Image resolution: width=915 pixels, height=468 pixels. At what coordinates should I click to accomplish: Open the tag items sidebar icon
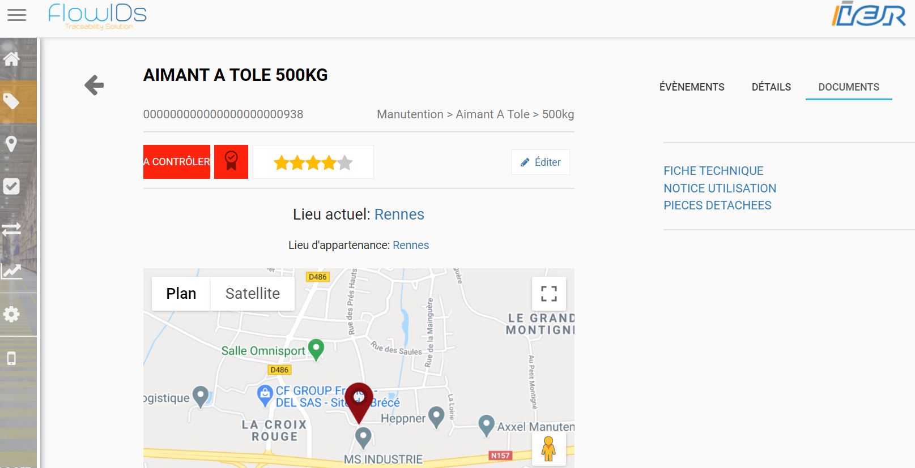click(11, 102)
